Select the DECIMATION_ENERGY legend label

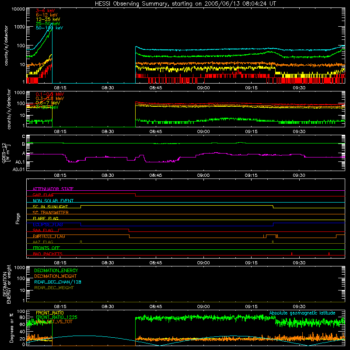point(56,270)
